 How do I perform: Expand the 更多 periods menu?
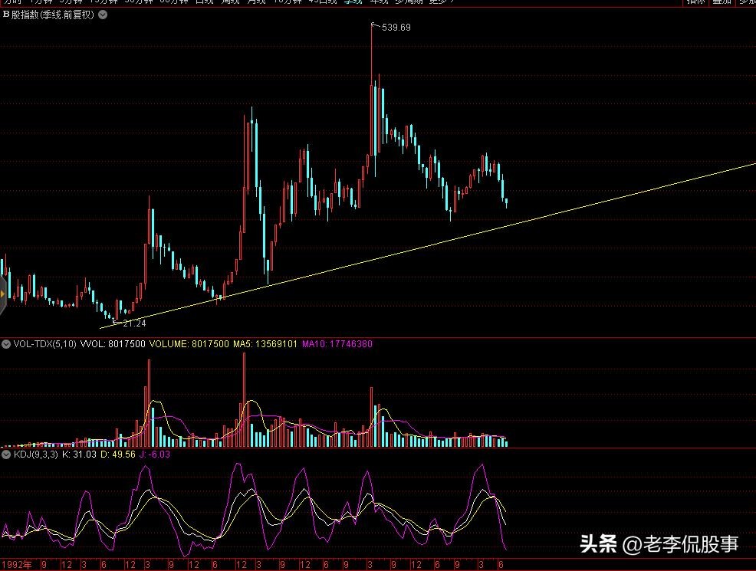click(439, 2)
